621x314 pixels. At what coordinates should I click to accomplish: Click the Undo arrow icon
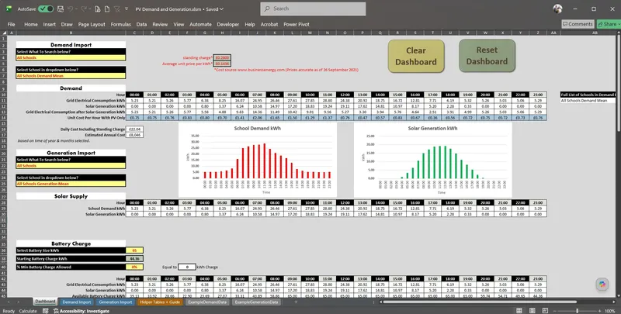[71, 9]
